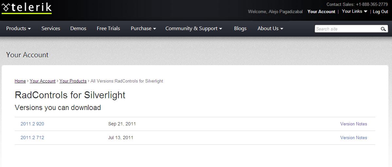Download version 2011.2 712
The width and height of the screenshot is (392, 167).
pyautogui.click(x=32, y=138)
